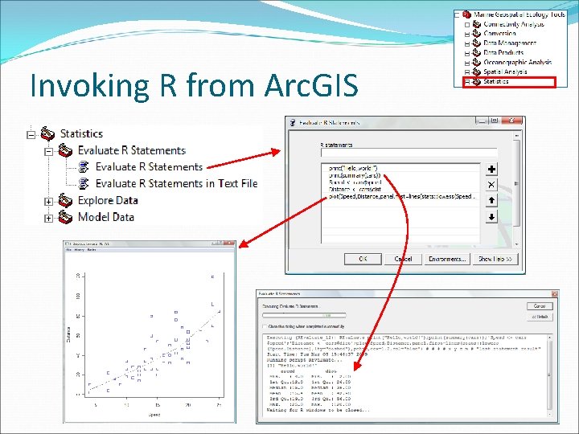
Task: Click OK in the Evaluate R Statements dialog
Action: tap(363, 259)
